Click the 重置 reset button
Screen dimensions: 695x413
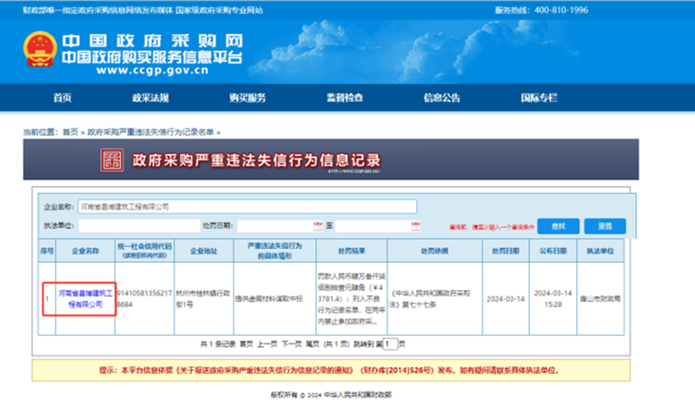(605, 226)
